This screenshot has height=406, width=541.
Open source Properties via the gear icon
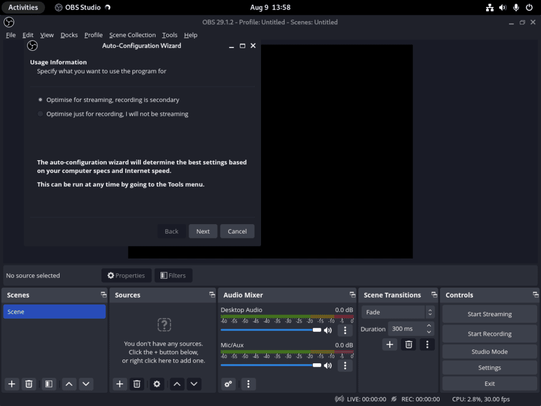[156, 384]
